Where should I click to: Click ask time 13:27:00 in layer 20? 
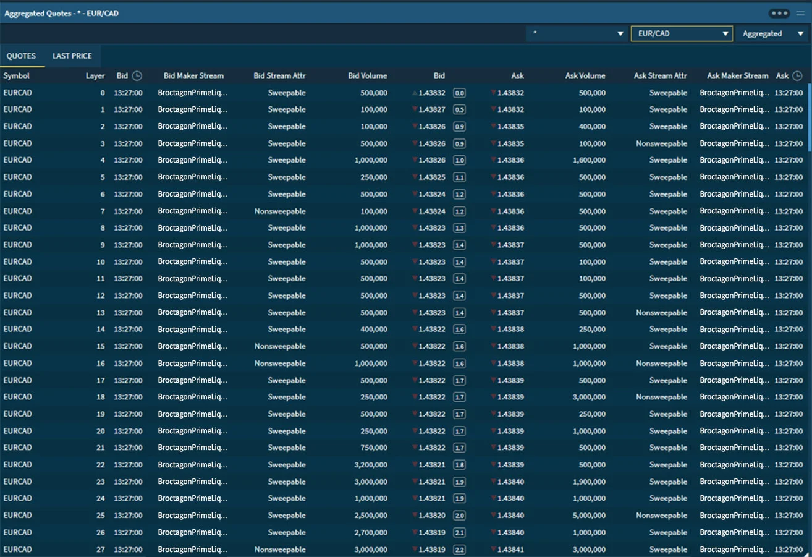pyautogui.click(x=789, y=431)
